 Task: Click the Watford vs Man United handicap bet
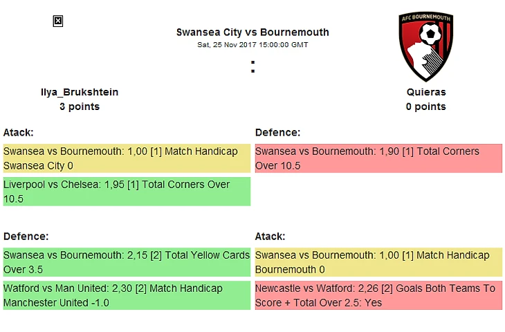(x=127, y=295)
